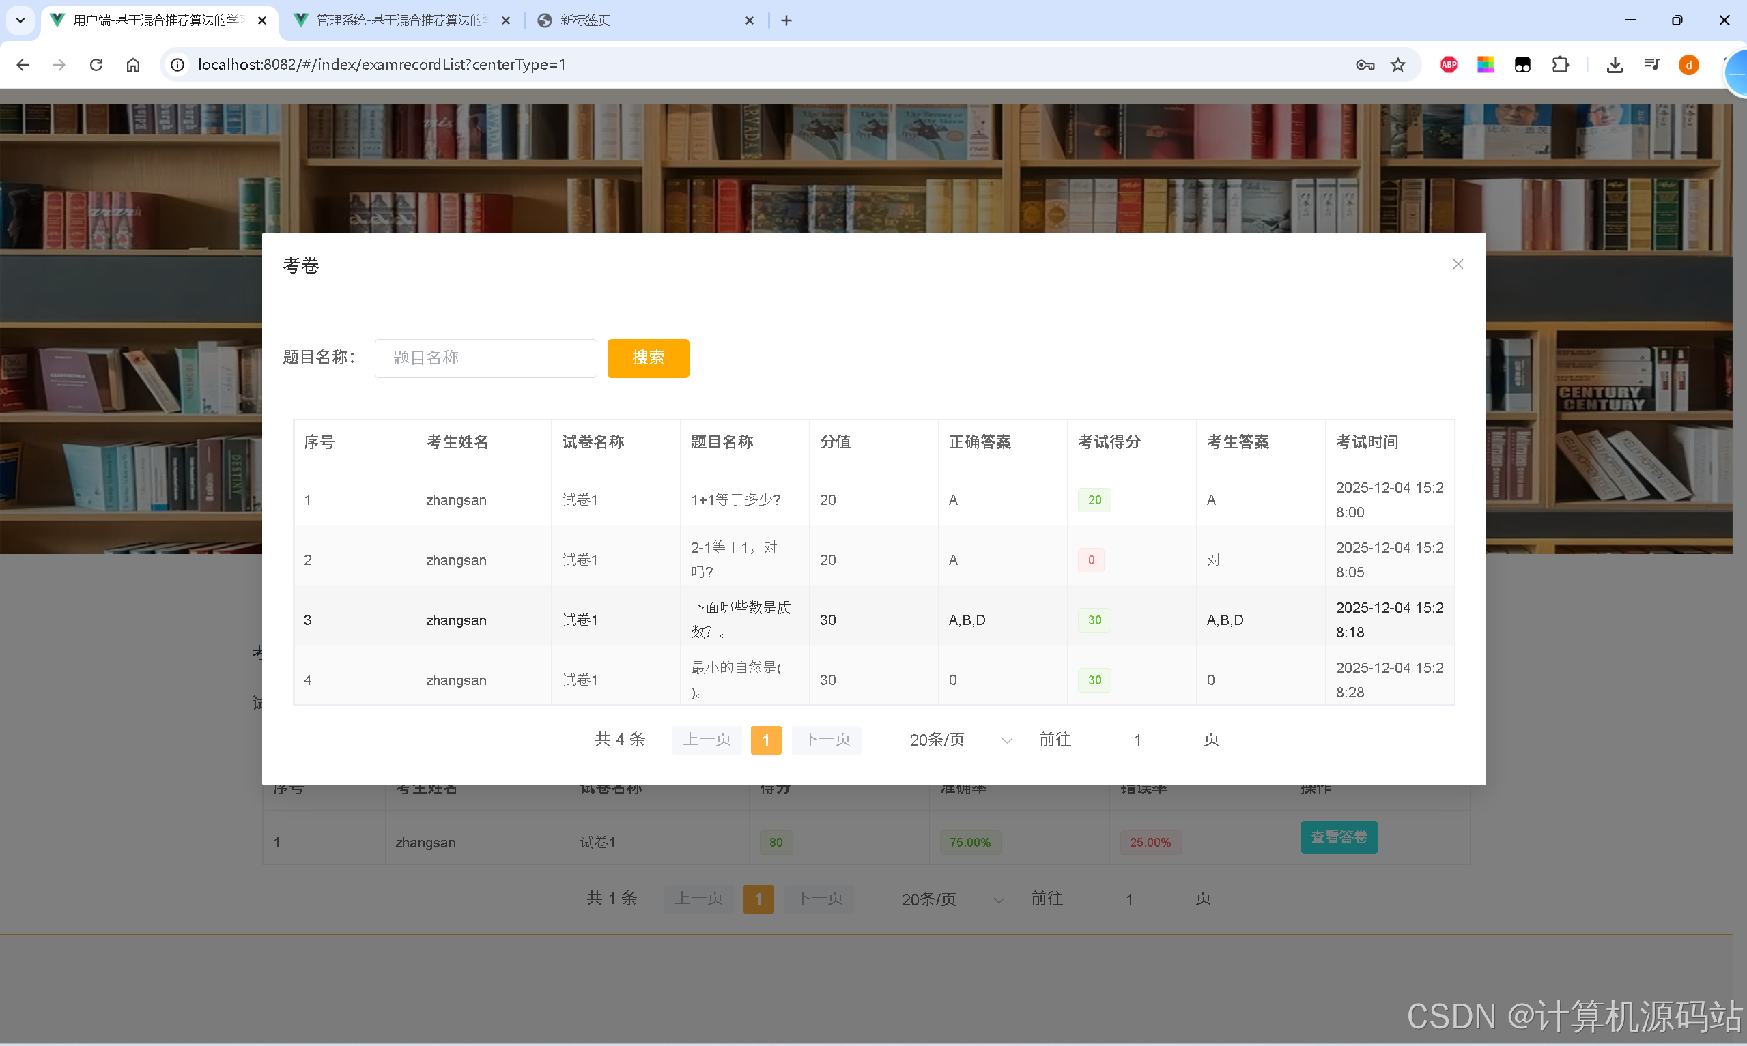Open the tab search chevron menu
1747x1046 pixels.
pos(20,20)
